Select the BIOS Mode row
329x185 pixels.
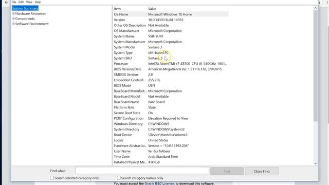click(171, 85)
